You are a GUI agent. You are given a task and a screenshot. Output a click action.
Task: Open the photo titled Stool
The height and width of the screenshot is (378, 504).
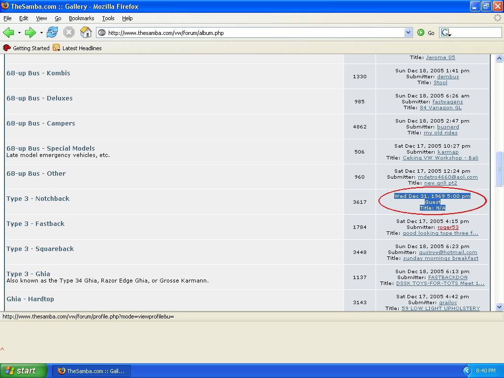tap(441, 82)
